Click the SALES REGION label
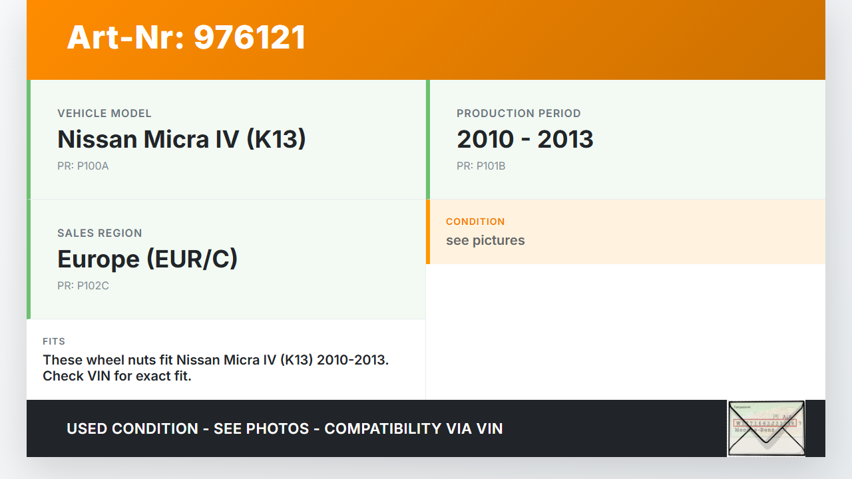852x479 pixels. pos(100,234)
